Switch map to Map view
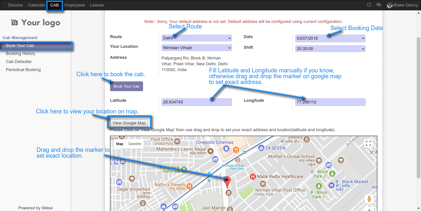421x211 pixels. pyautogui.click(x=120, y=144)
